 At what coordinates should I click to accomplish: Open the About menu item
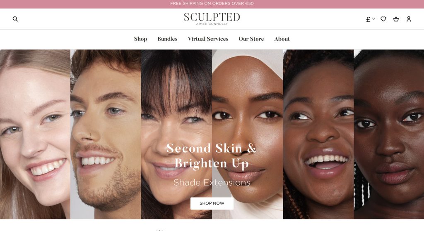pos(282,39)
